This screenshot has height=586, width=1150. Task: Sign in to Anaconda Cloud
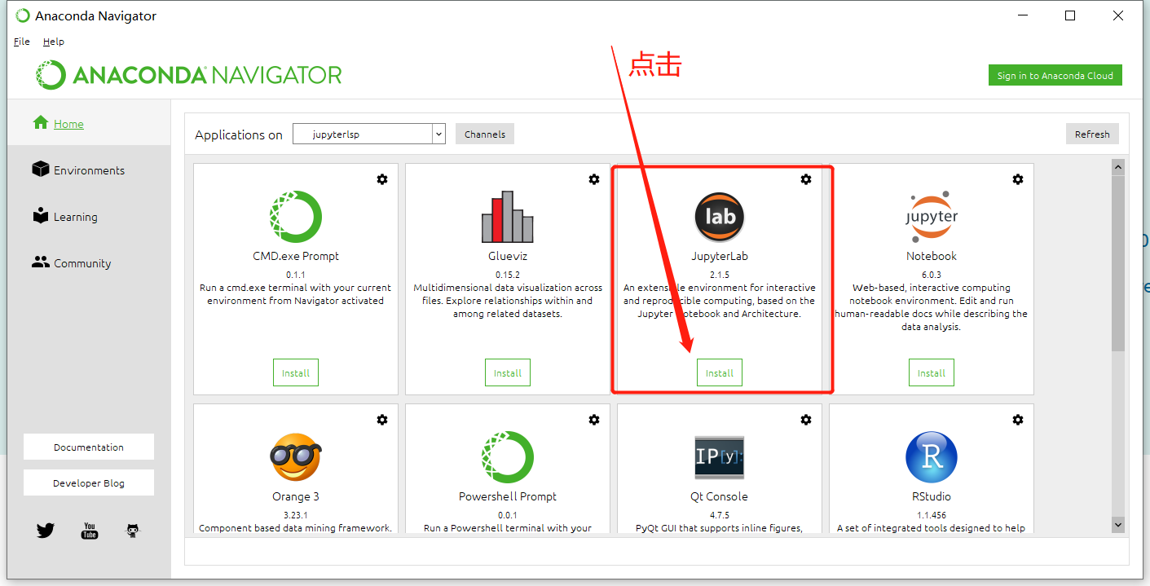tap(1055, 76)
